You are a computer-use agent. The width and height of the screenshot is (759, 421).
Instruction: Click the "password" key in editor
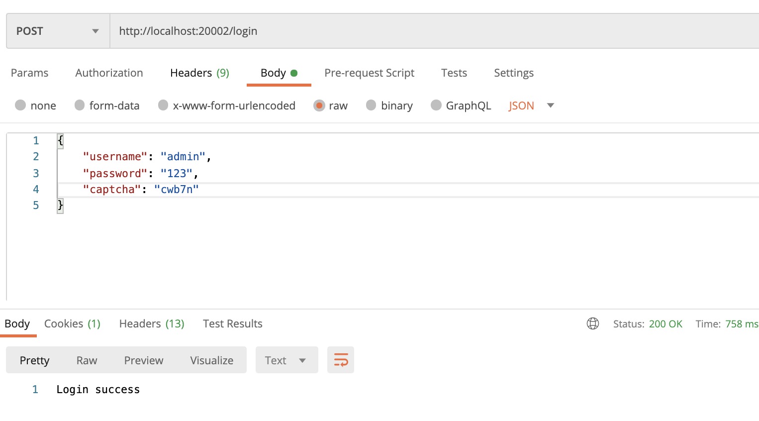coord(115,173)
